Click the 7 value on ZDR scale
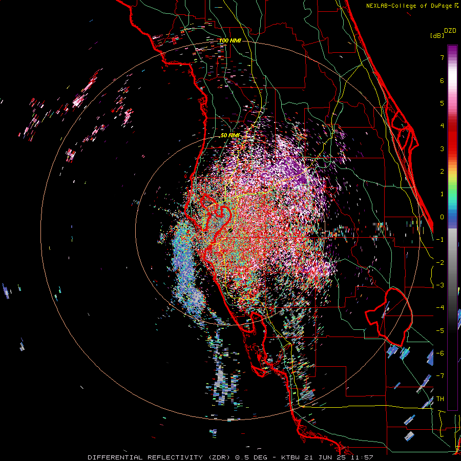The width and height of the screenshot is (461, 461). point(442,57)
